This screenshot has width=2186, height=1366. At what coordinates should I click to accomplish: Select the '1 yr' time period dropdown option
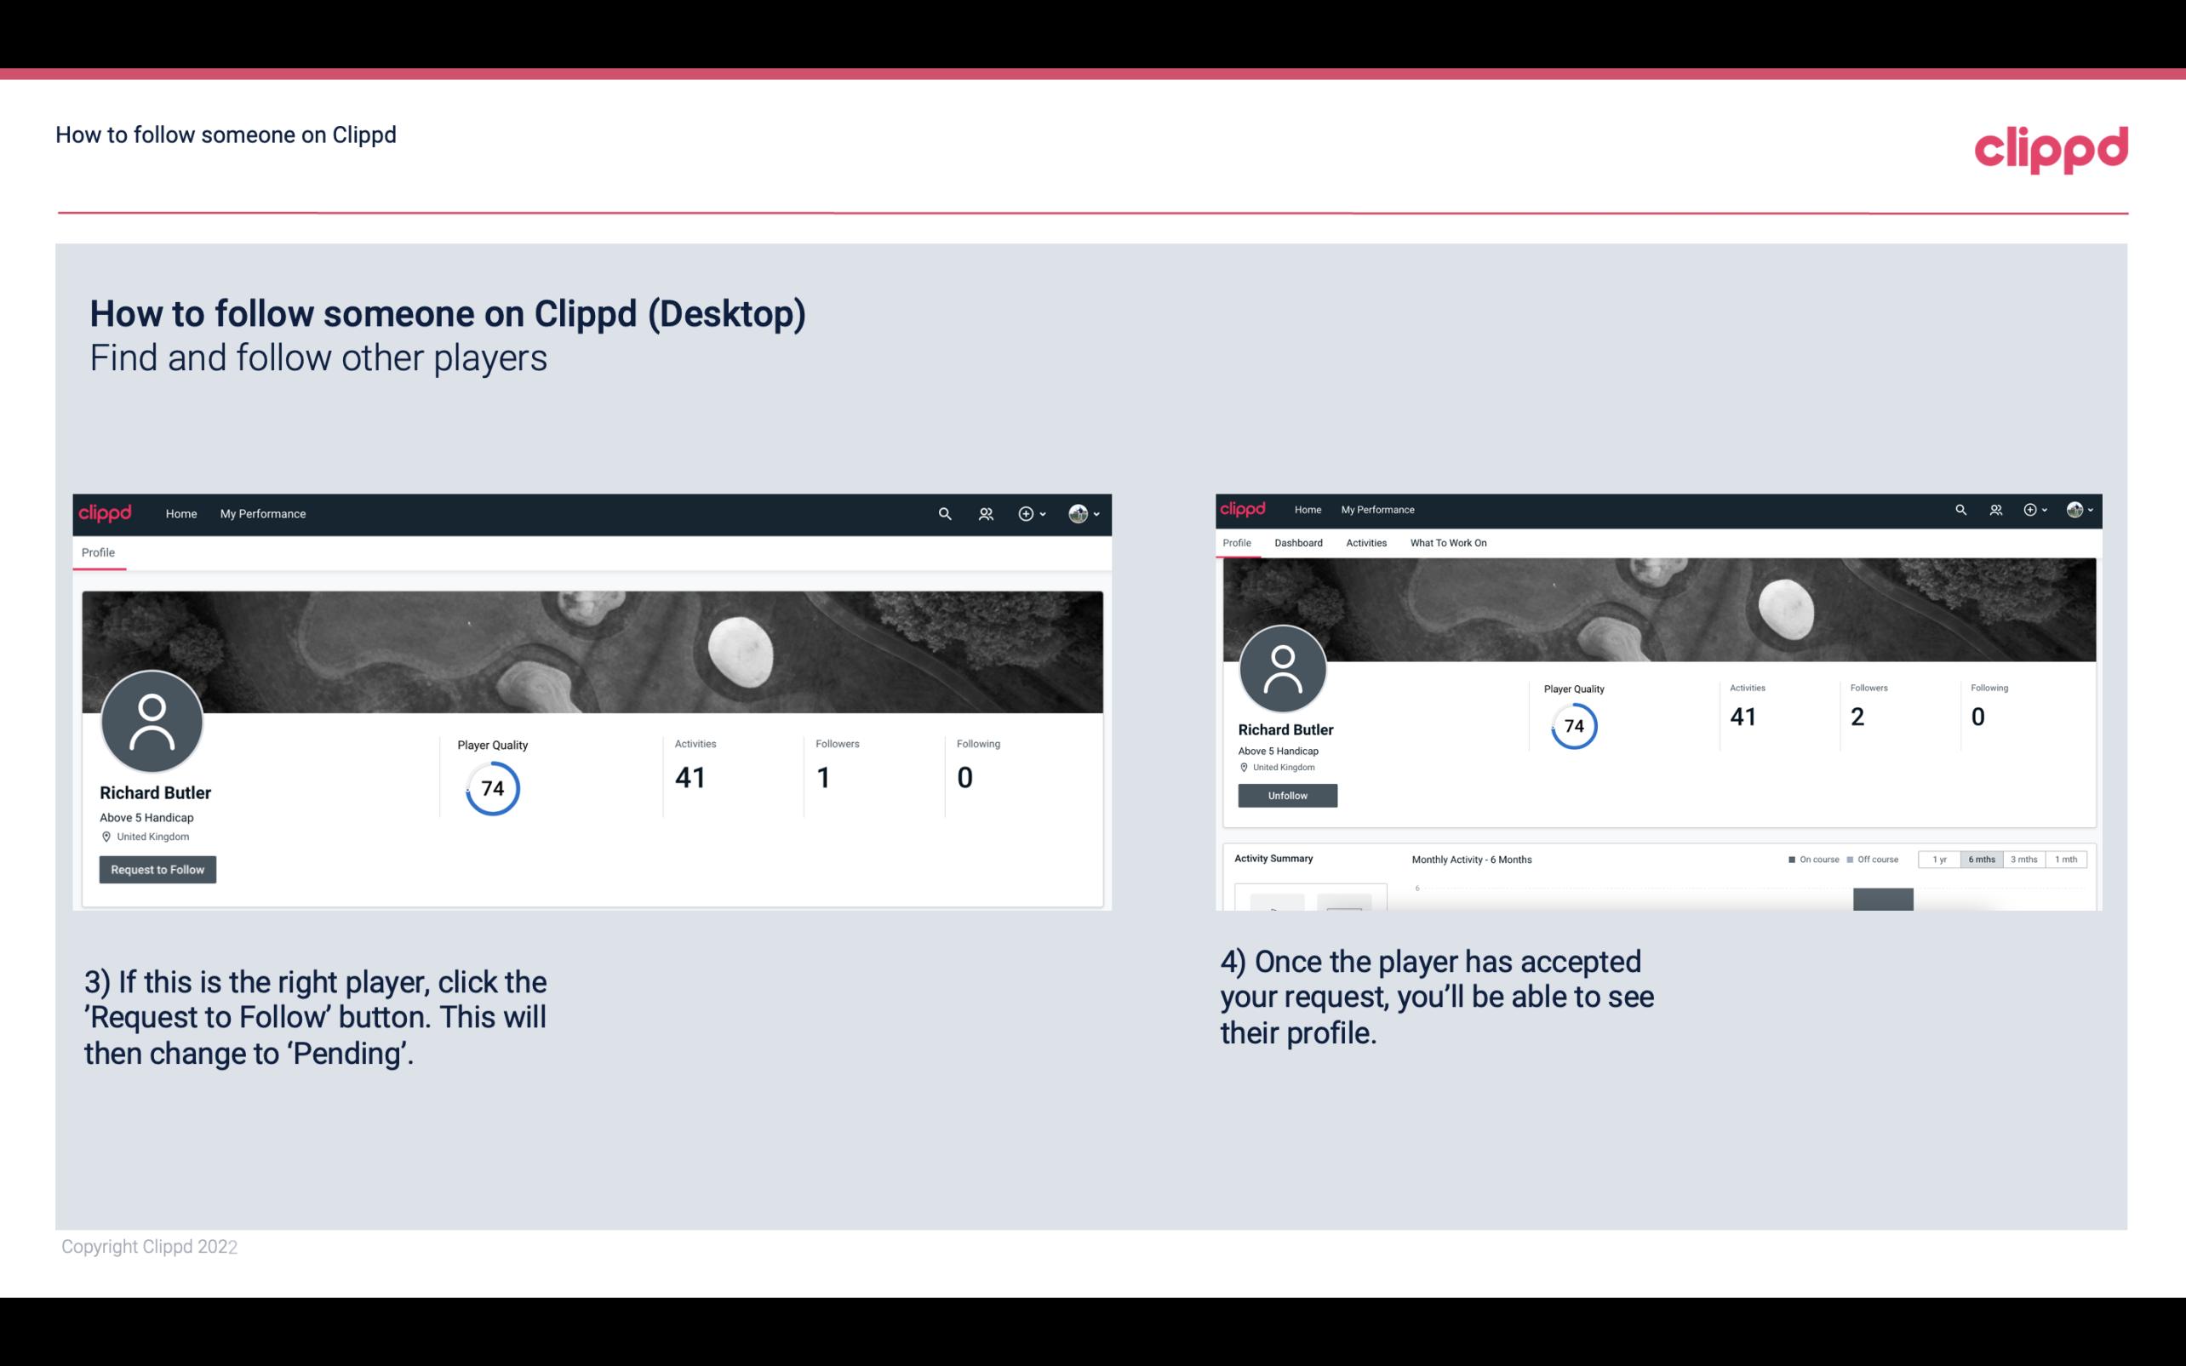[x=1939, y=860]
